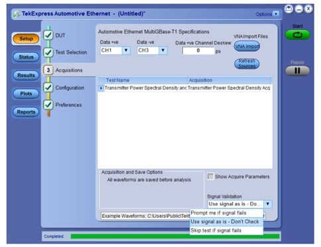The image size is (321, 247).
Task: Go to the Preferences step
Action: (x=68, y=105)
